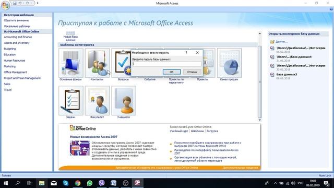Click template list scroll up arrow

click(x=260, y=33)
